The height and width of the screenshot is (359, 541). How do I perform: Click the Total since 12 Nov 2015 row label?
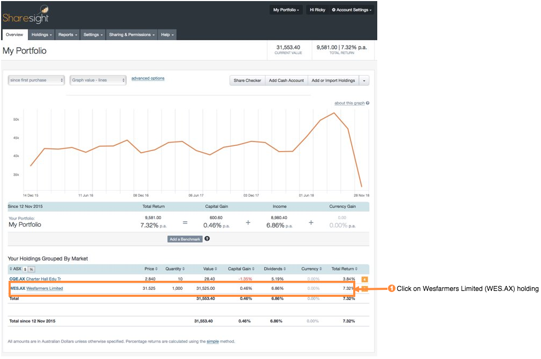tap(33, 321)
